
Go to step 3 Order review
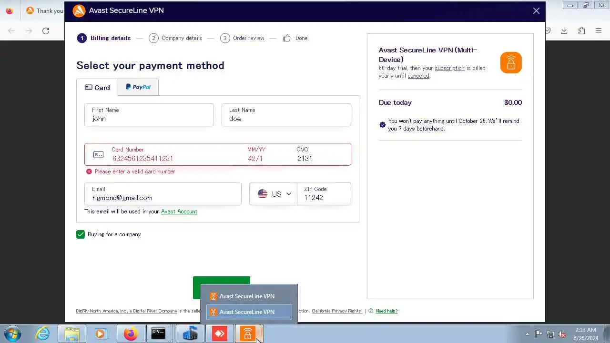tap(242, 38)
